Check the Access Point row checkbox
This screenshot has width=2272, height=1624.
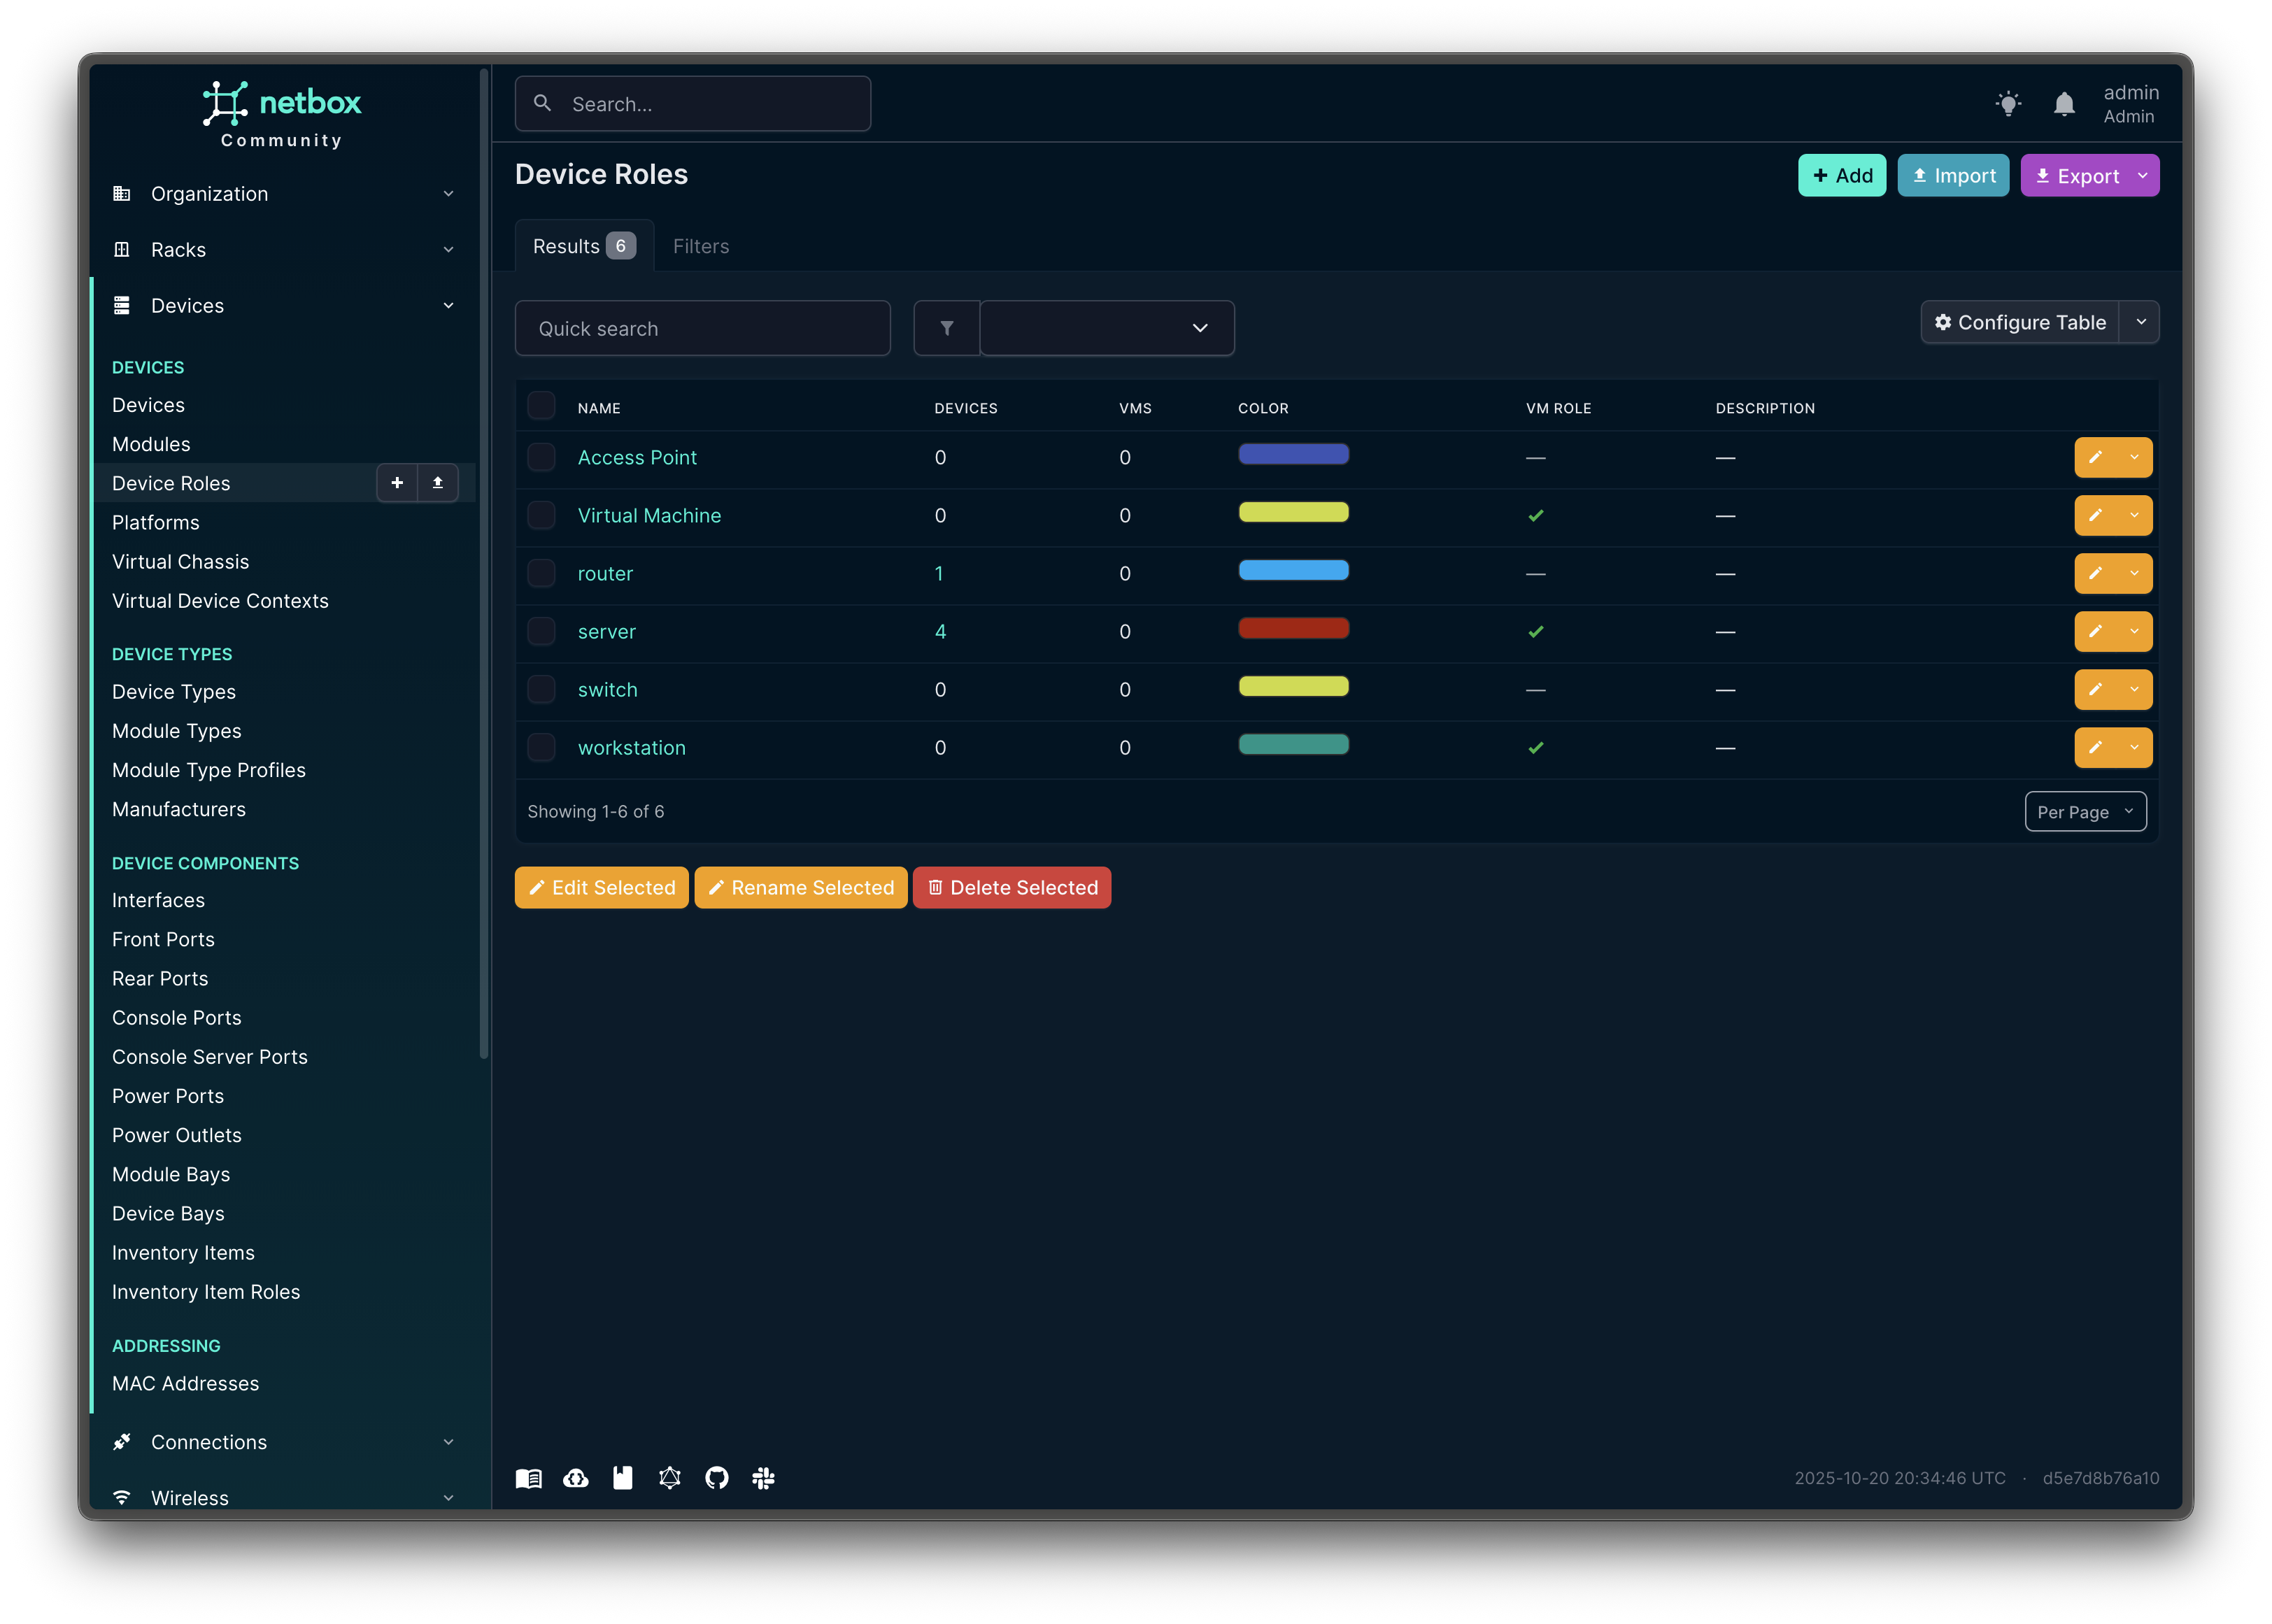pos(541,457)
